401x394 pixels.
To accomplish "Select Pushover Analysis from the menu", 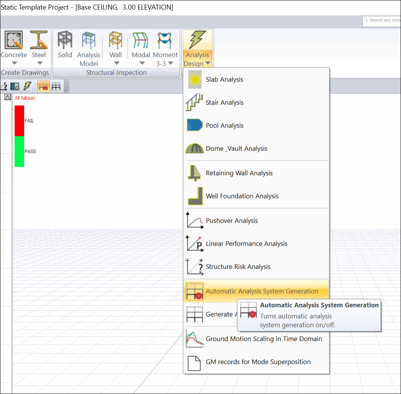I will (x=232, y=221).
